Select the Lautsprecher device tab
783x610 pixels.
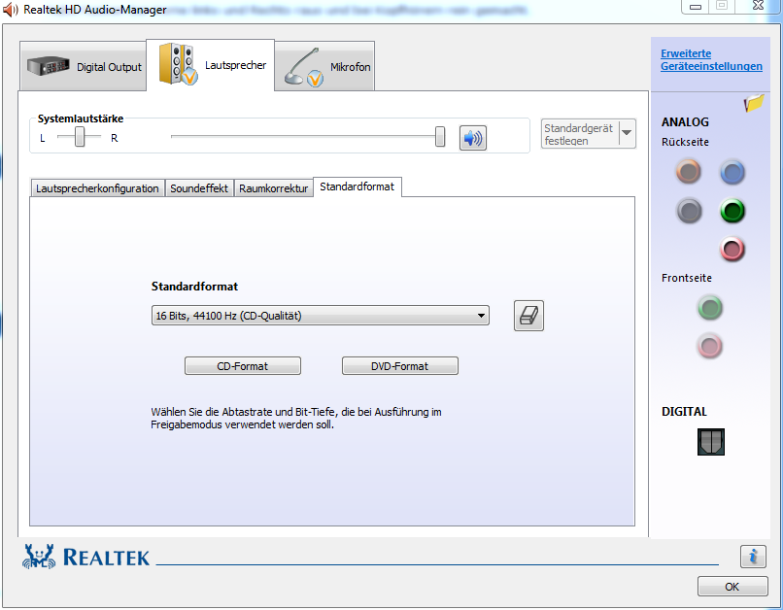tap(210, 65)
